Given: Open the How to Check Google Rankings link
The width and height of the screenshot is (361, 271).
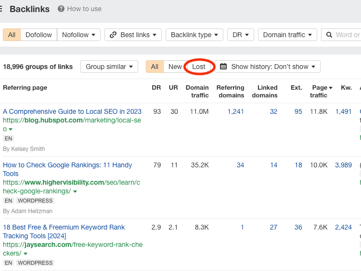Looking at the screenshot, I should [67, 165].
